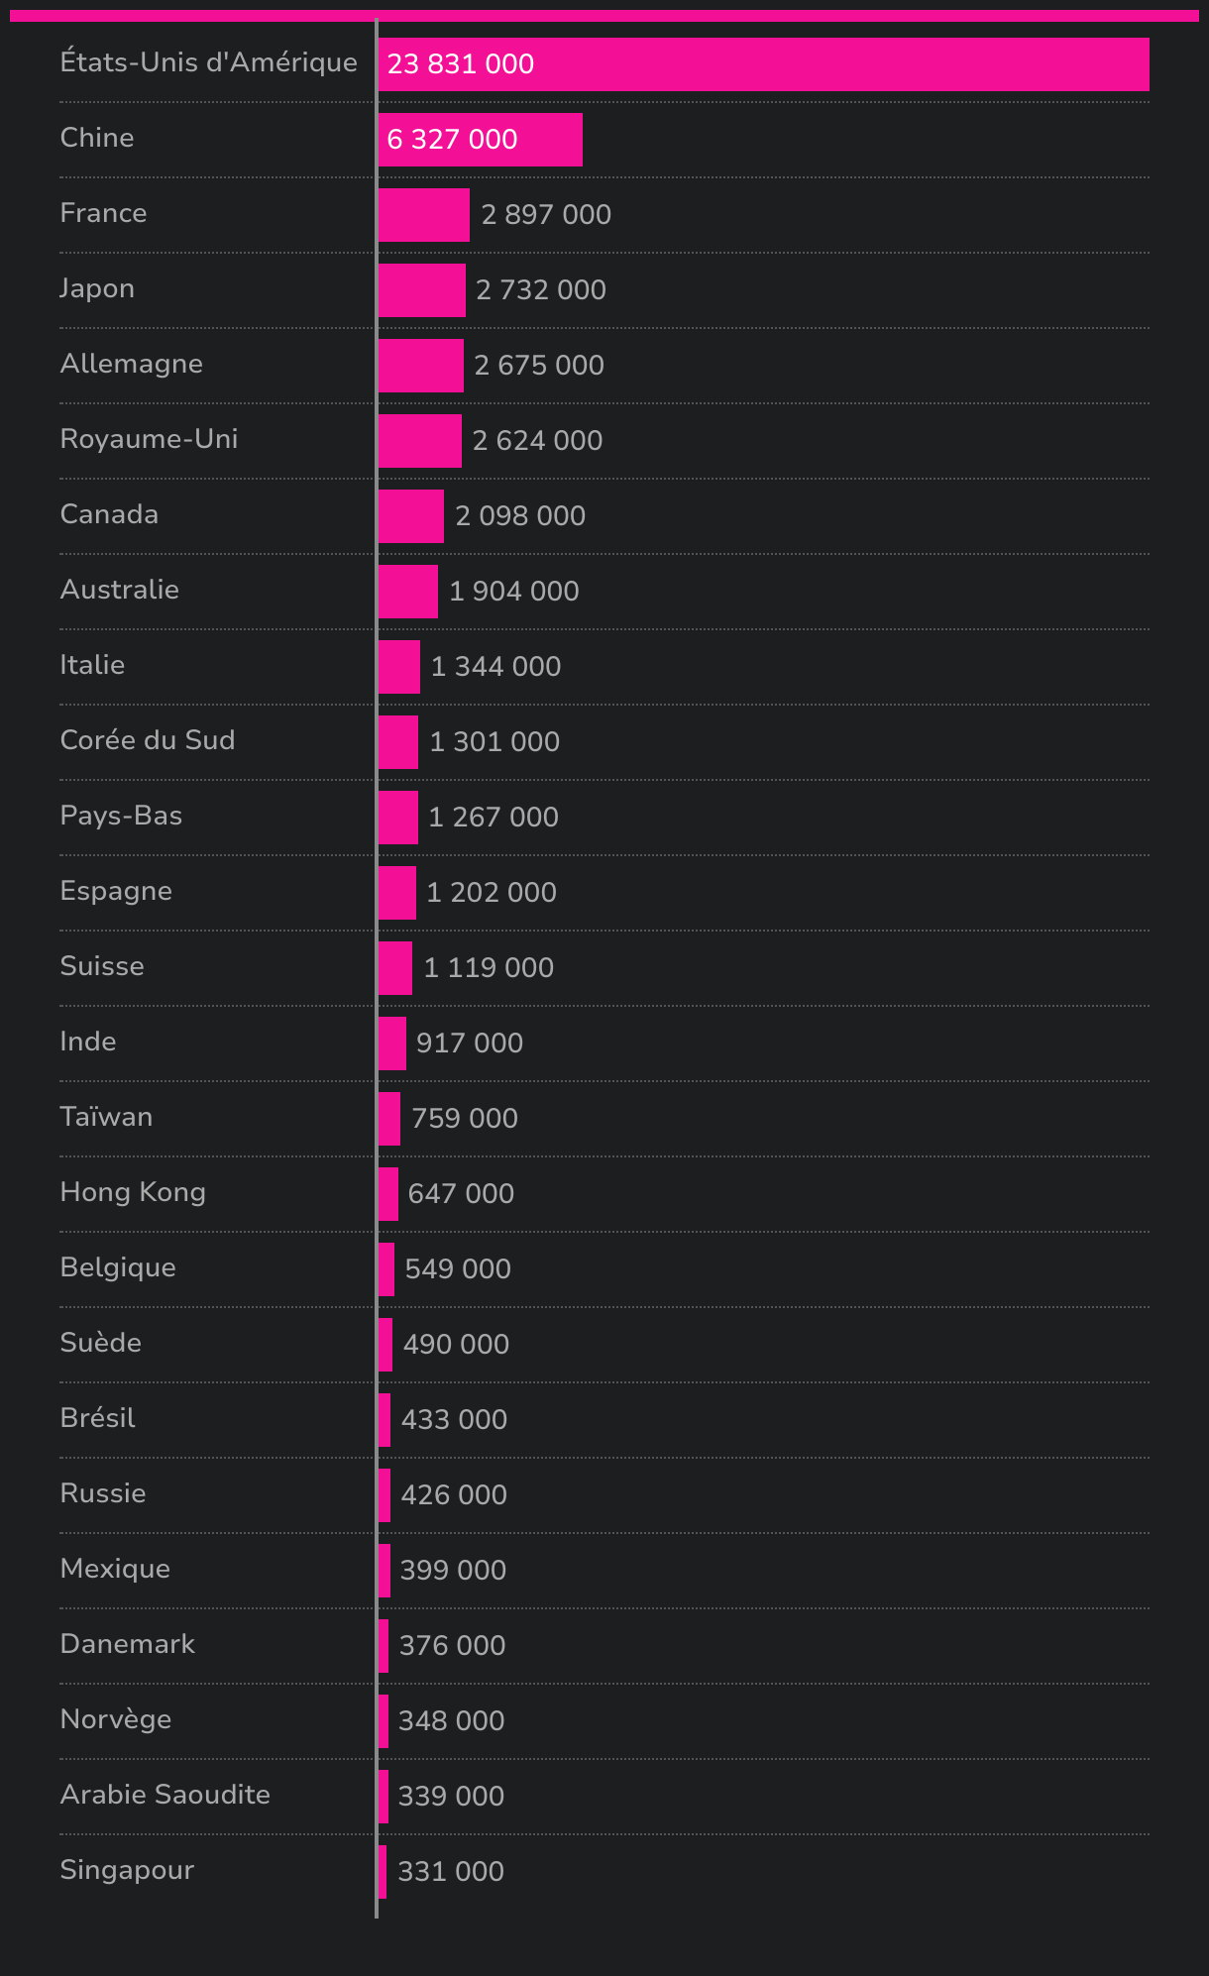Viewport: 1209px width, 1976px height.
Task: Click the Pays-Bas bar
Action: pyautogui.click(x=397, y=818)
